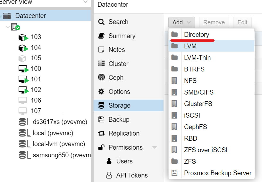
Task: Choose ZFS over iSCSI storage type
Action: click(x=212, y=150)
